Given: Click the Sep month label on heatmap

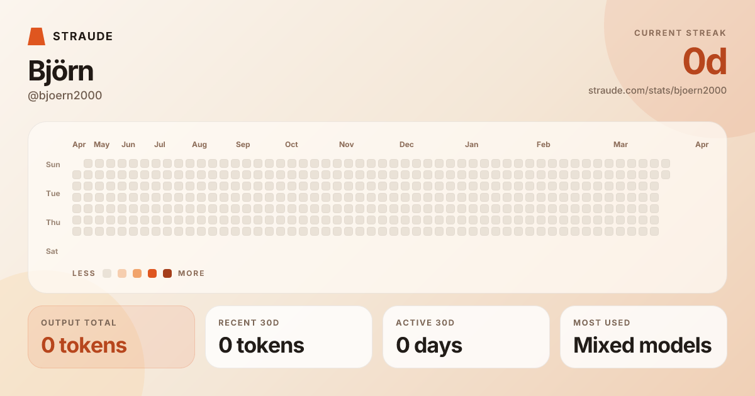Looking at the screenshot, I should point(243,145).
